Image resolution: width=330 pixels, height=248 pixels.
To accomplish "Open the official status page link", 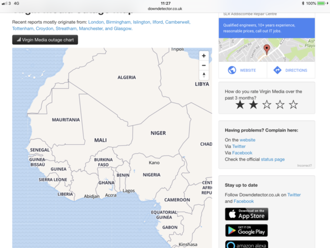I will [x=273, y=159].
